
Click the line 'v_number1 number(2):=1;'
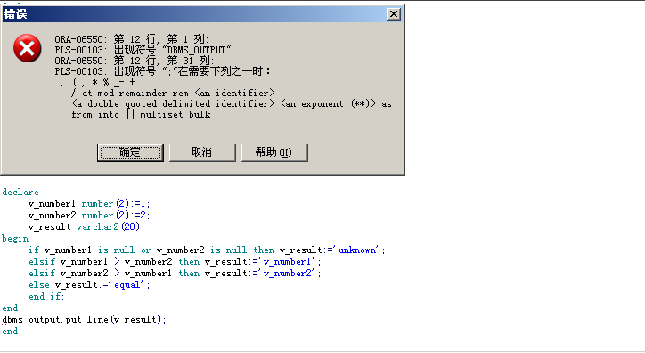89,203
